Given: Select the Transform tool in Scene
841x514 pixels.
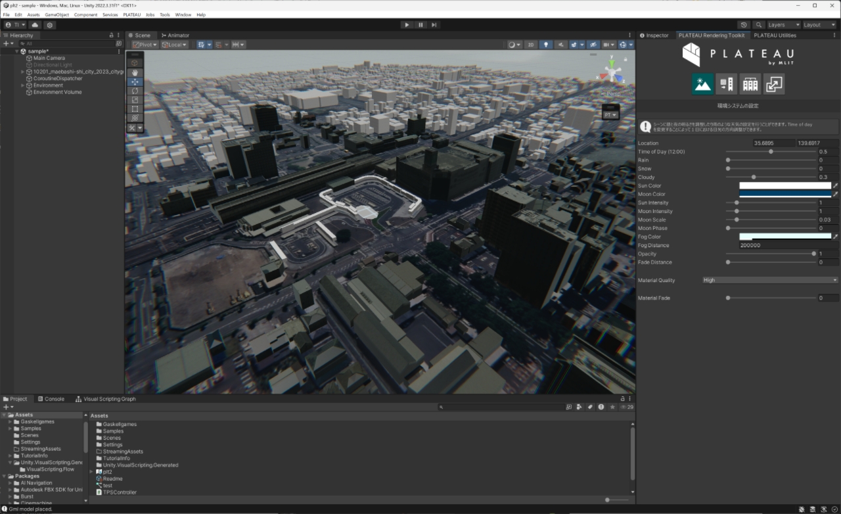Looking at the screenshot, I should (x=135, y=118).
